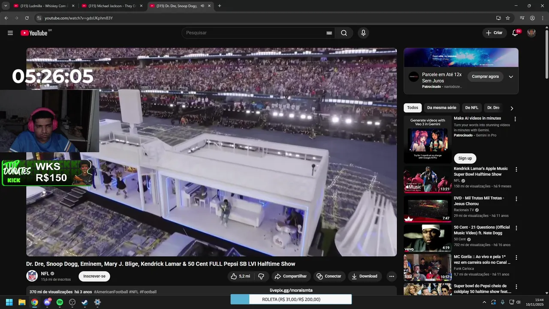This screenshot has height=309, width=549.
Task: Click Comprar agora ad button
Action: (x=486, y=76)
